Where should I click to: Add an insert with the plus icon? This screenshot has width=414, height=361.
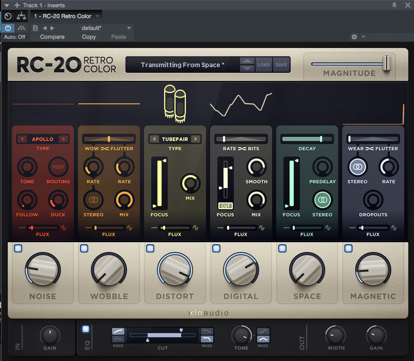pyautogui.click(x=17, y=5)
